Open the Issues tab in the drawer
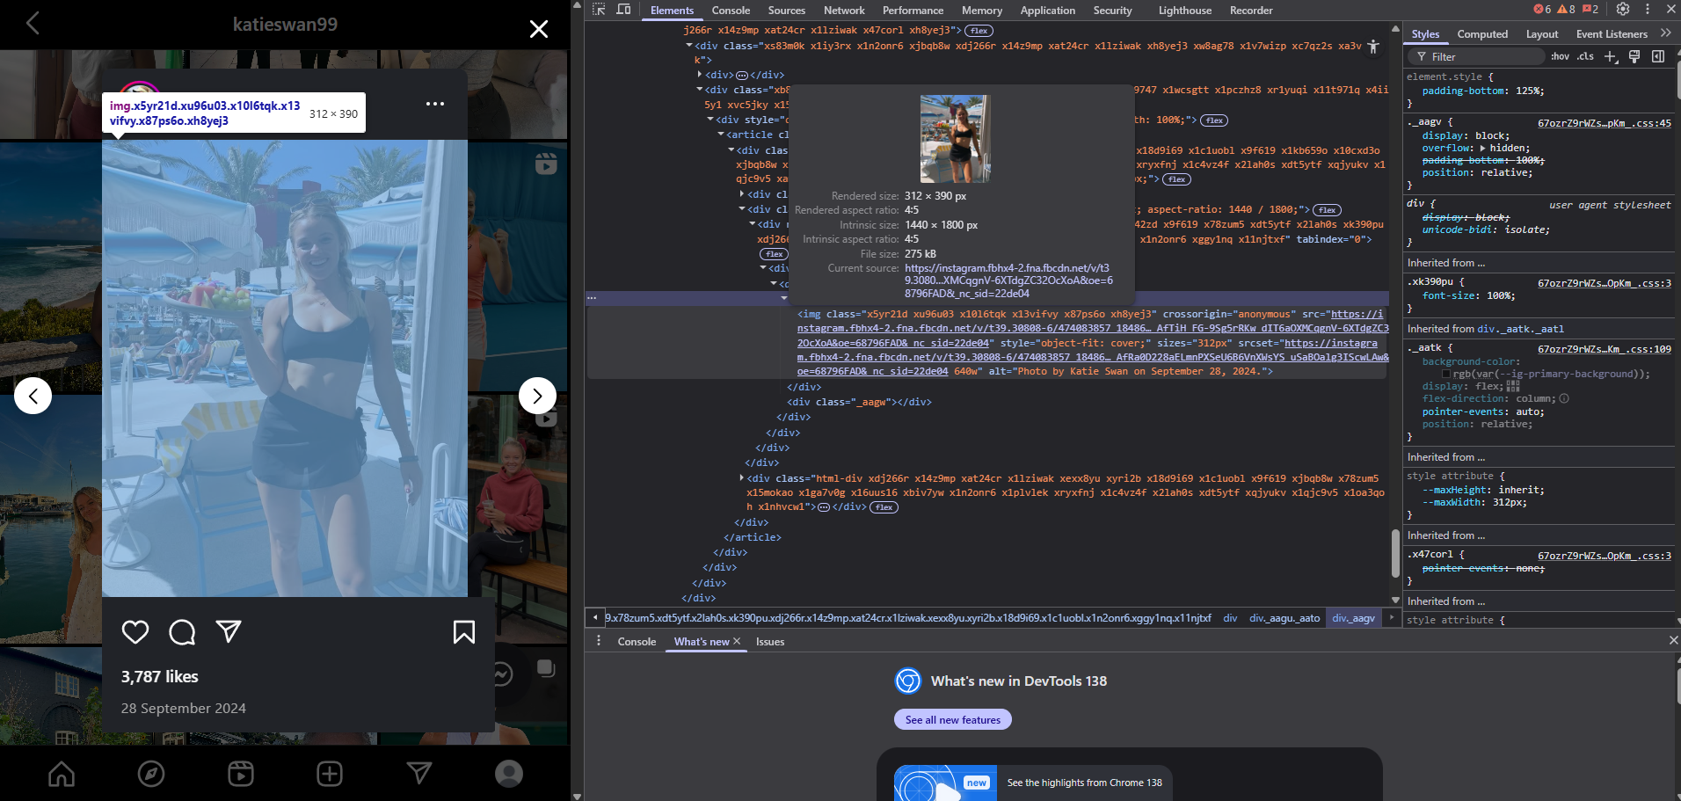 pos(770,642)
